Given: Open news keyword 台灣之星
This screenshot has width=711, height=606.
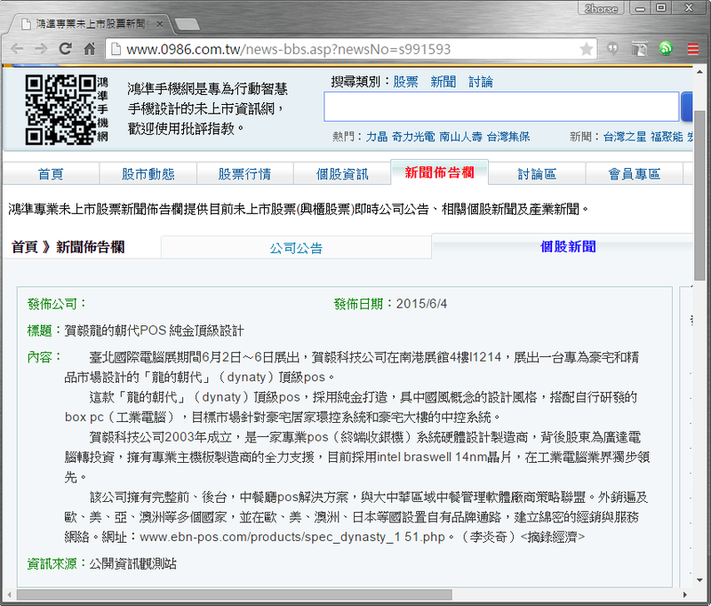Looking at the screenshot, I should (625, 137).
